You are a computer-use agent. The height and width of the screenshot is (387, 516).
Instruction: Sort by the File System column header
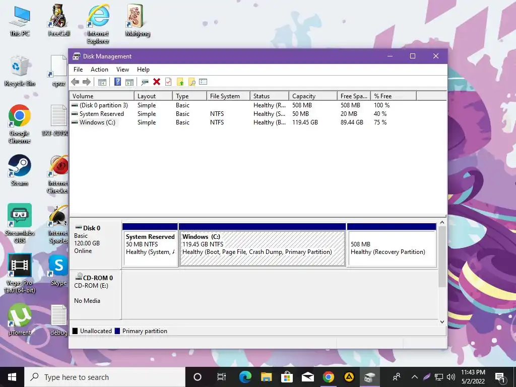click(228, 96)
